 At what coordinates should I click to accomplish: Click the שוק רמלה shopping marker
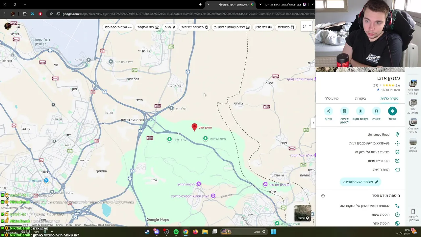coord(46,180)
